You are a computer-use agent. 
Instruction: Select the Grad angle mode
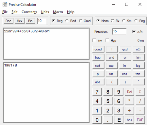click(x=85, y=21)
